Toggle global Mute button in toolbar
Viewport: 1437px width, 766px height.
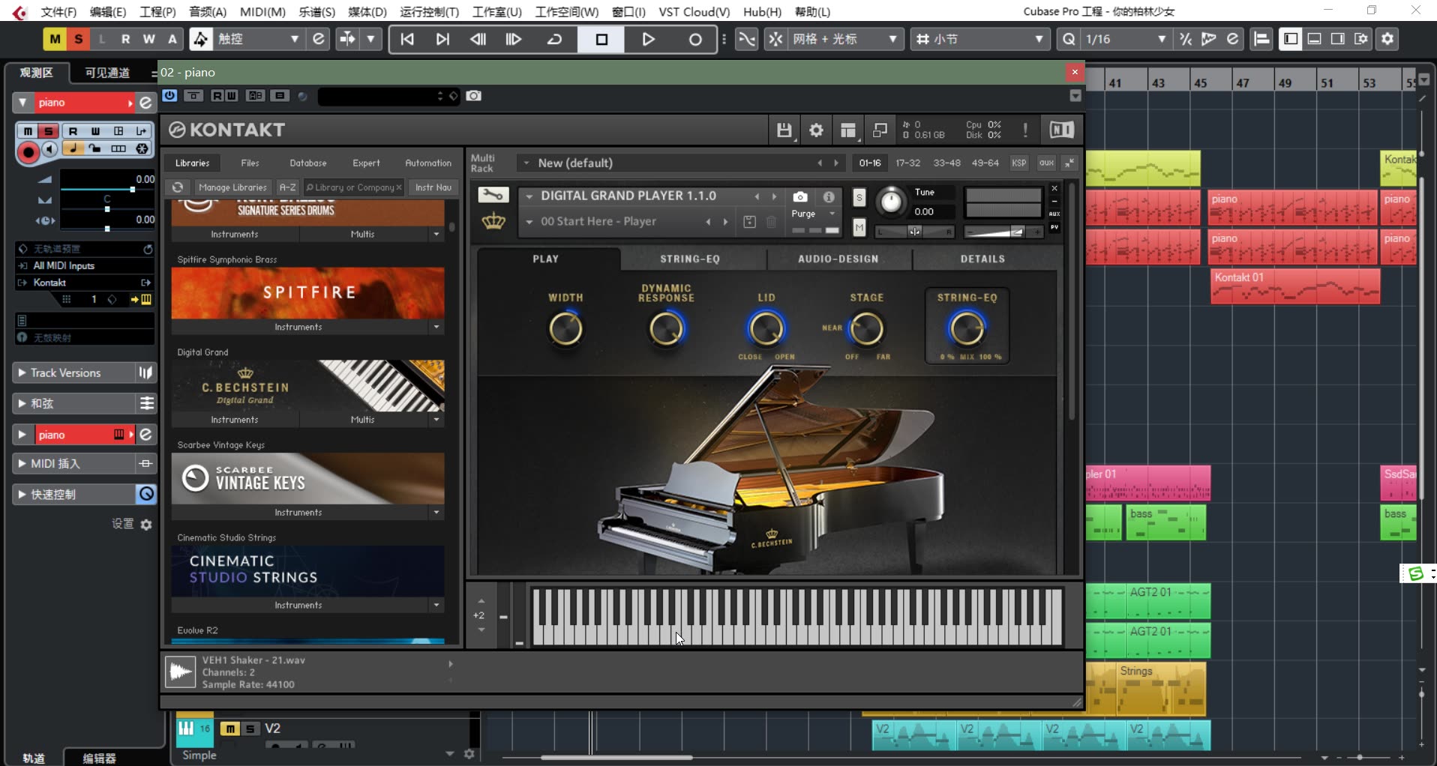pos(55,39)
